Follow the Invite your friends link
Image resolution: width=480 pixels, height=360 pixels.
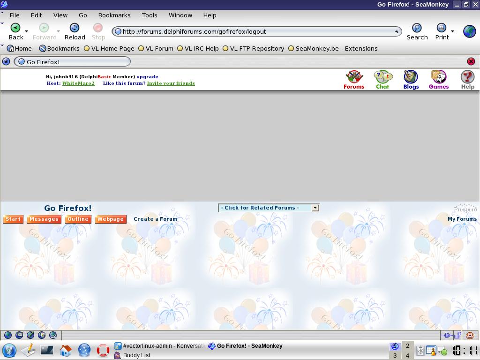171,83
